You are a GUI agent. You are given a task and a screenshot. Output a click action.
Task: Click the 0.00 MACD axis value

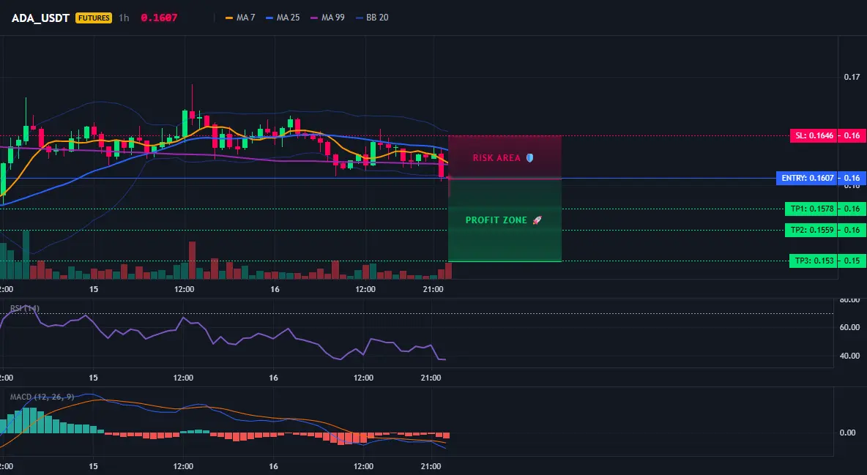pos(848,433)
